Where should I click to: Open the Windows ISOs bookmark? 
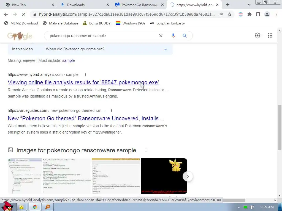pos(131,23)
